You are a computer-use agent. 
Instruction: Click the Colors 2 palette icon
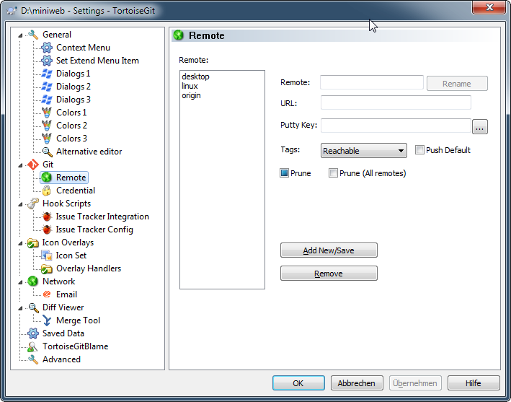point(47,126)
